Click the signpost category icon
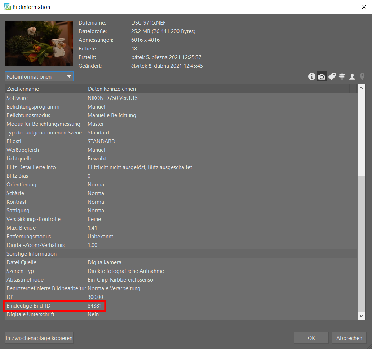The image size is (372, 349). point(342,76)
